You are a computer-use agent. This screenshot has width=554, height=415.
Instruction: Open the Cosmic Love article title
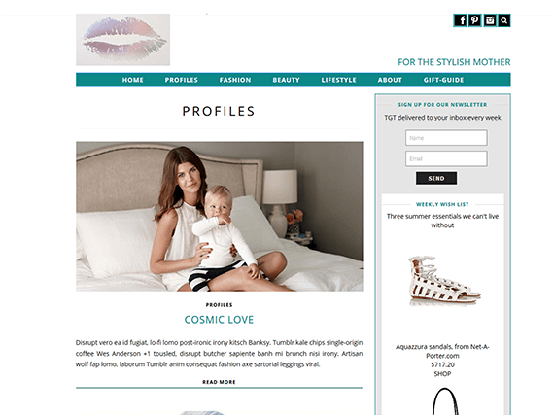tap(219, 320)
